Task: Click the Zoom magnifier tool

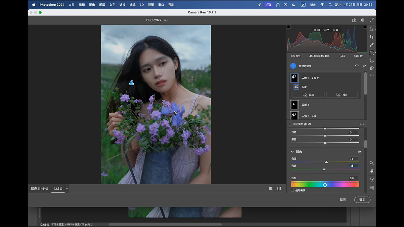Action: point(372,163)
